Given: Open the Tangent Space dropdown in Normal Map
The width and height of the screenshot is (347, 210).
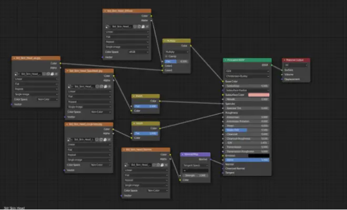Looking at the screenshot, I should pos(196,165).
